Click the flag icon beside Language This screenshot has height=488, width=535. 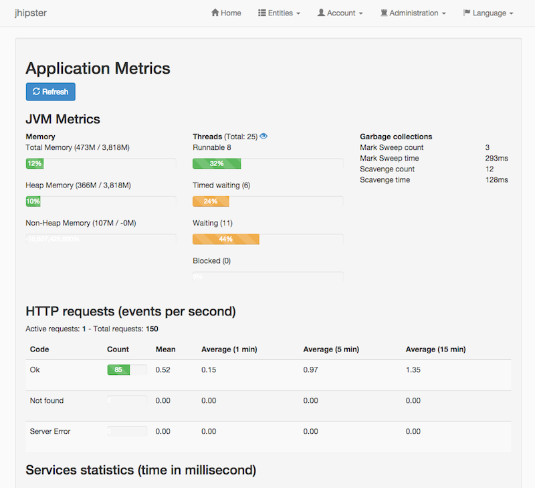pos(467,13)
